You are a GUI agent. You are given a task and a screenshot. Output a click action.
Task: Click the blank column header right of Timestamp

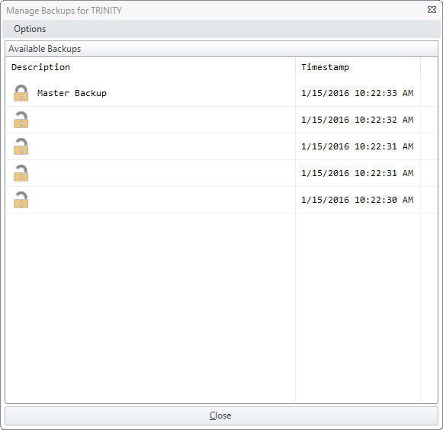tap(429, 67)
